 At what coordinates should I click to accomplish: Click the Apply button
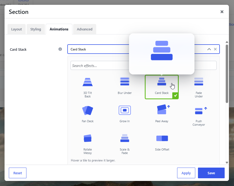pos(186,173)
